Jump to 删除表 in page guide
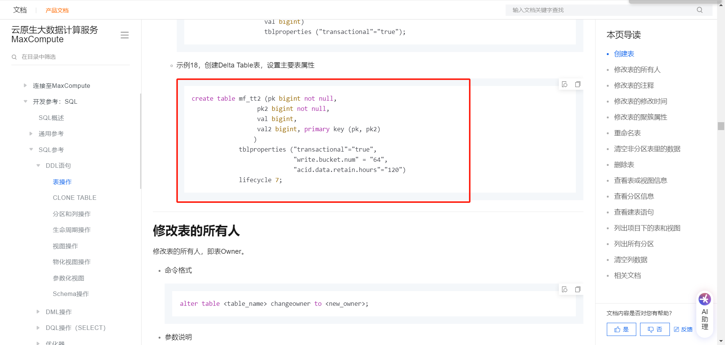Viewport: 725px width, 345px height. 624,165
